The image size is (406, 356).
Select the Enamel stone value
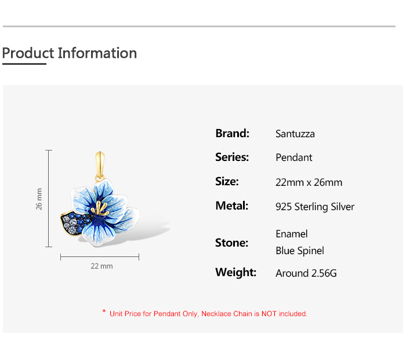pyautogui.click(x=292, y=234)
